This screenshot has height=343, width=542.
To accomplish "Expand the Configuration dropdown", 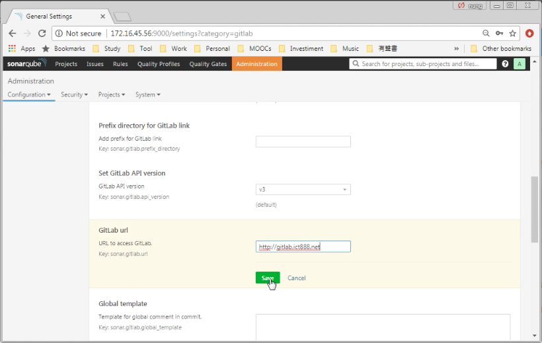I will tap(29, 95).
